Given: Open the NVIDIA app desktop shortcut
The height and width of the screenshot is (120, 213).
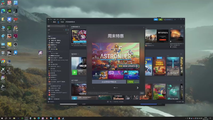Looking at the screenshot, I should pyautogui.click(x=9, y=12).
